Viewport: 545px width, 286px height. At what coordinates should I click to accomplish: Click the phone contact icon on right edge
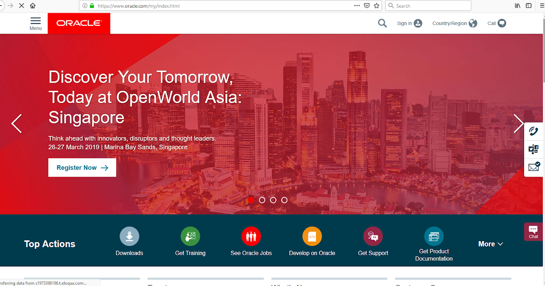point(533,131)
